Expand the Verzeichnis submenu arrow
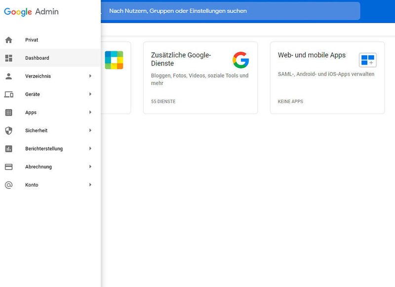The image size is (395, 287). click(x=90, y=76)
